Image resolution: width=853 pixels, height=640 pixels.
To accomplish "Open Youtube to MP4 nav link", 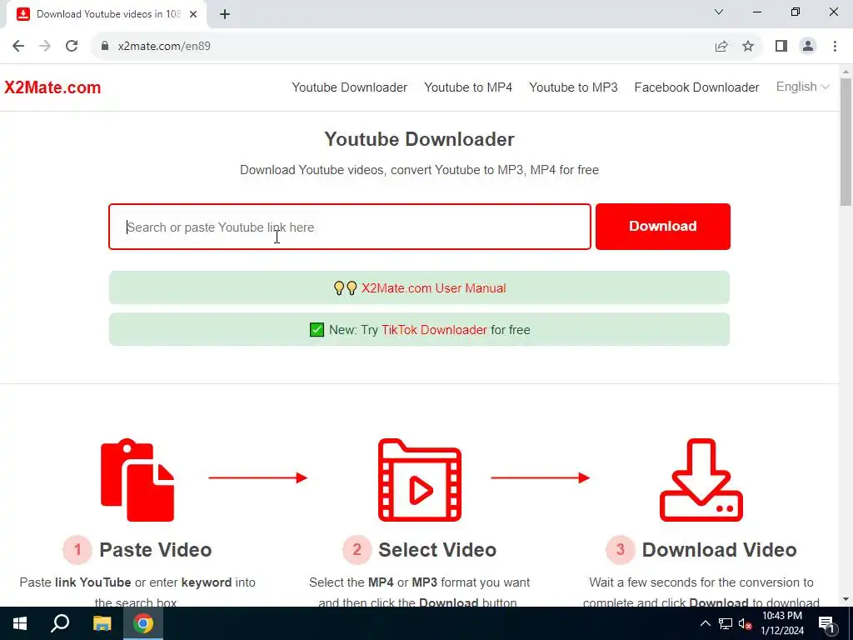I will point(468,87).
